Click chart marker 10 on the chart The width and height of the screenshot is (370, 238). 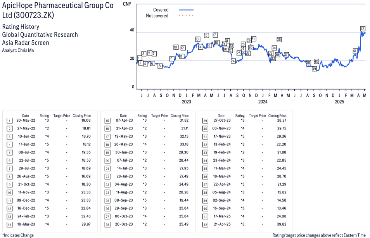point(176,47)
